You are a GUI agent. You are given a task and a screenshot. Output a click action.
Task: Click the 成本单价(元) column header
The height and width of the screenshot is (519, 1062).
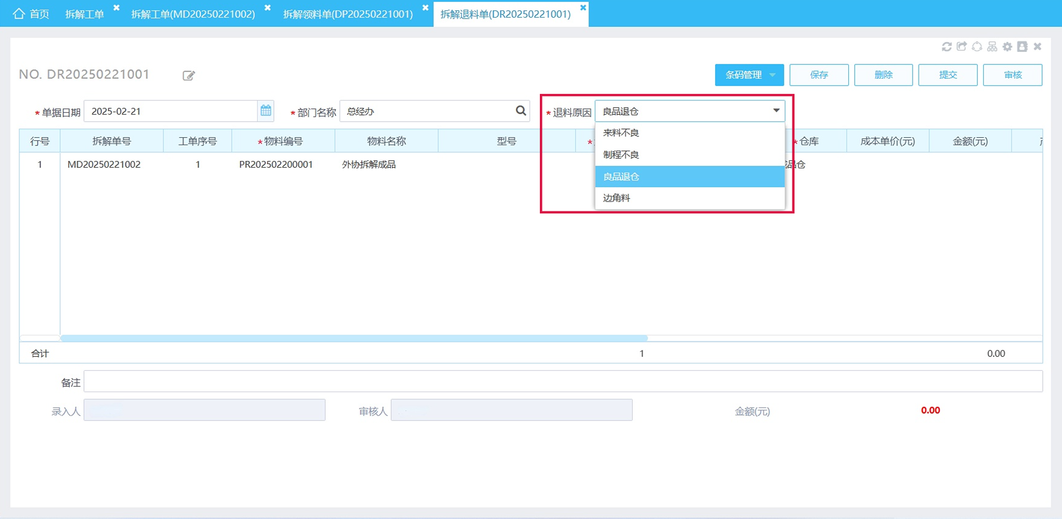888,141
